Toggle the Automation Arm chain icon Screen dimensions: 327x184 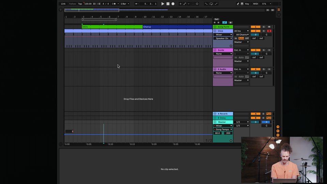tap(185, 4)
